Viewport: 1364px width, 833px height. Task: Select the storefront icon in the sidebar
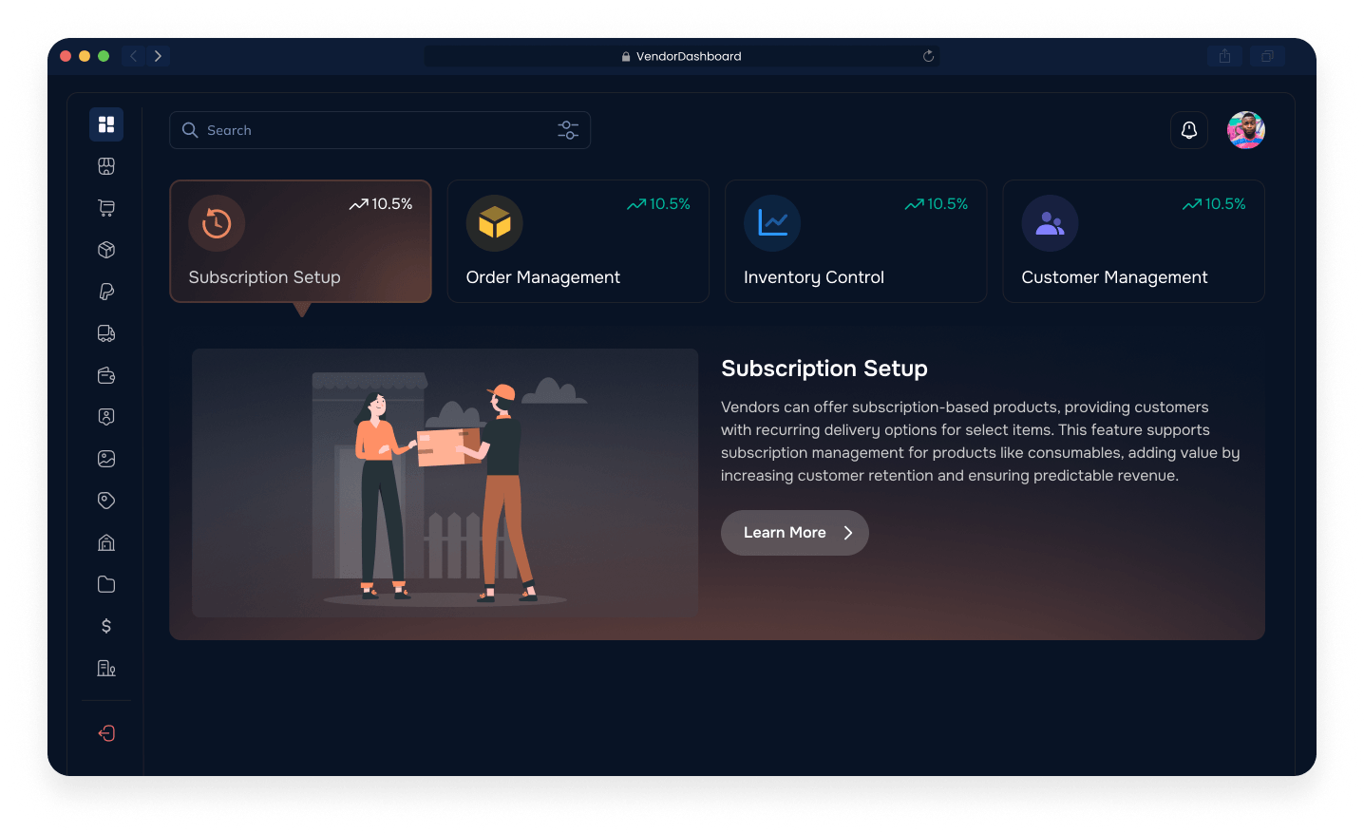[x=106, y=165]
